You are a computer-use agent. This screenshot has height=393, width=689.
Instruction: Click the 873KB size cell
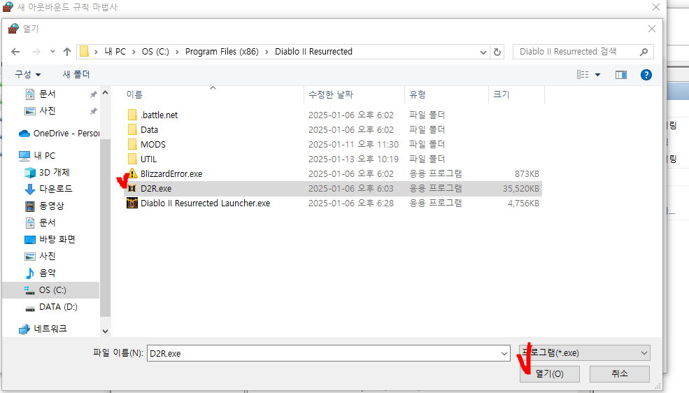pyautogui.click(x=527, y=174)
